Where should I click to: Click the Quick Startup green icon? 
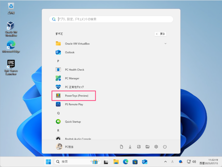58,122
